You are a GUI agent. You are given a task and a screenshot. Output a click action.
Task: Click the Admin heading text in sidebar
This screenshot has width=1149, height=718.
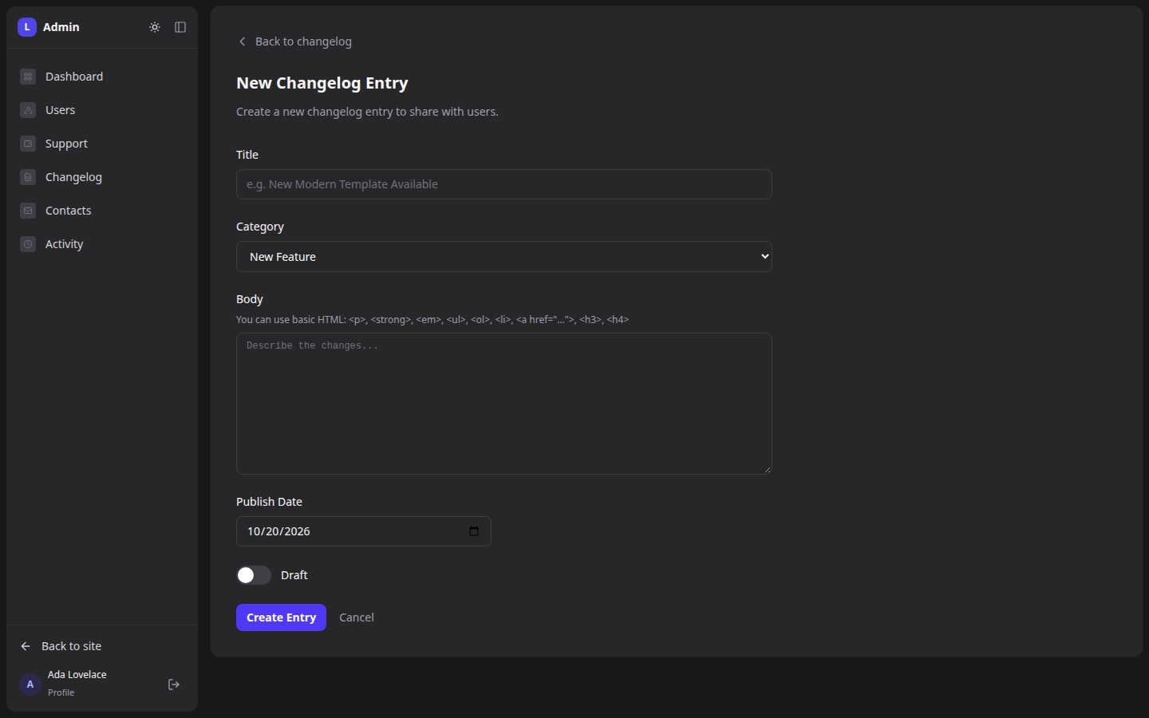click(x=61, y=27)
